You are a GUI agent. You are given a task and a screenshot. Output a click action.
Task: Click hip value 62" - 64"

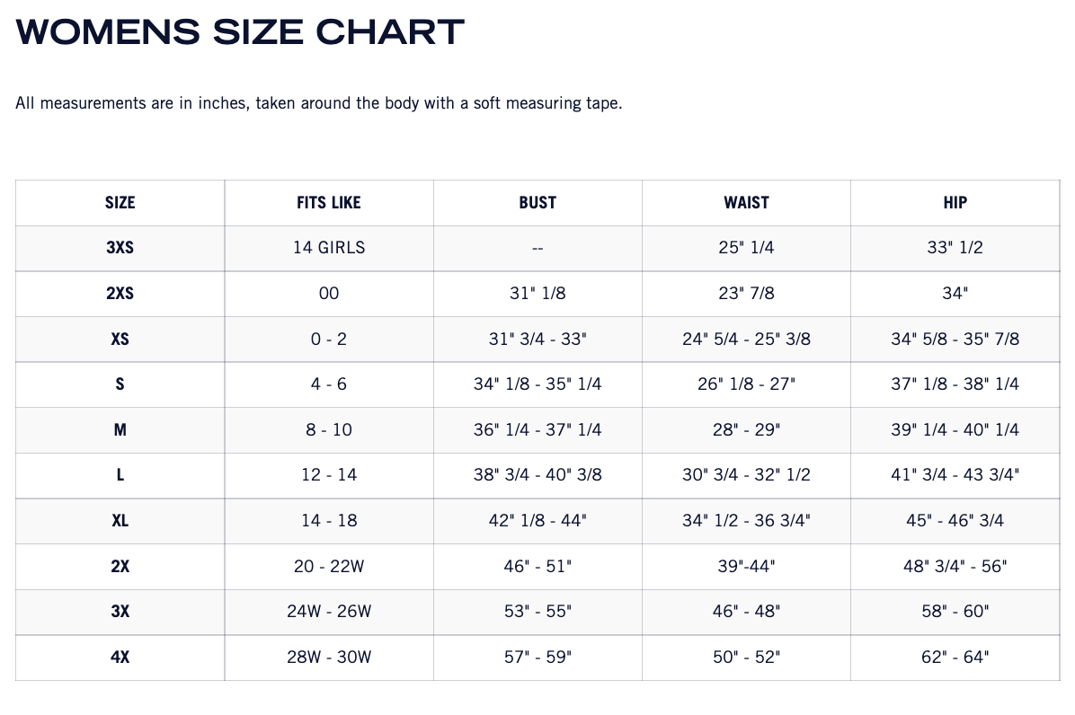point(955,657)
